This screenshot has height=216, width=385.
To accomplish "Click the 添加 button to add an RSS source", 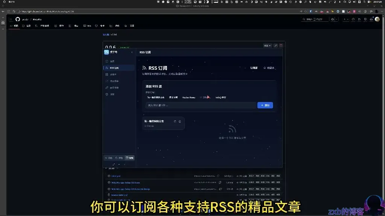I will point(265,105).
